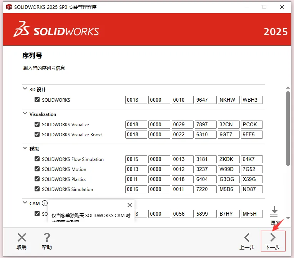
Task: Toggle SOLIDWORKS Simulation checkbox
Action: [x=37, y=189]
